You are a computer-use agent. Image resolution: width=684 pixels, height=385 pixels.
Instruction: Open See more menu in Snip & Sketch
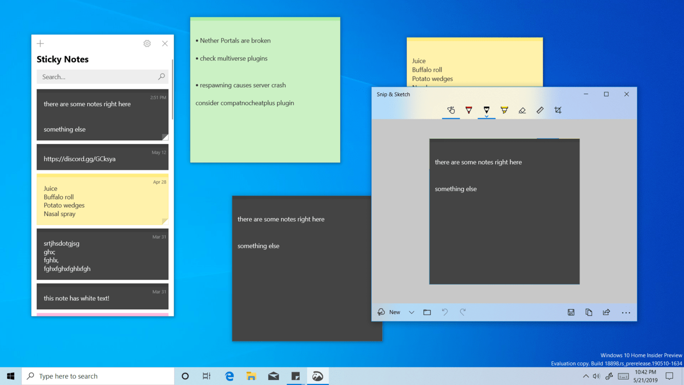tap(626, 312)
